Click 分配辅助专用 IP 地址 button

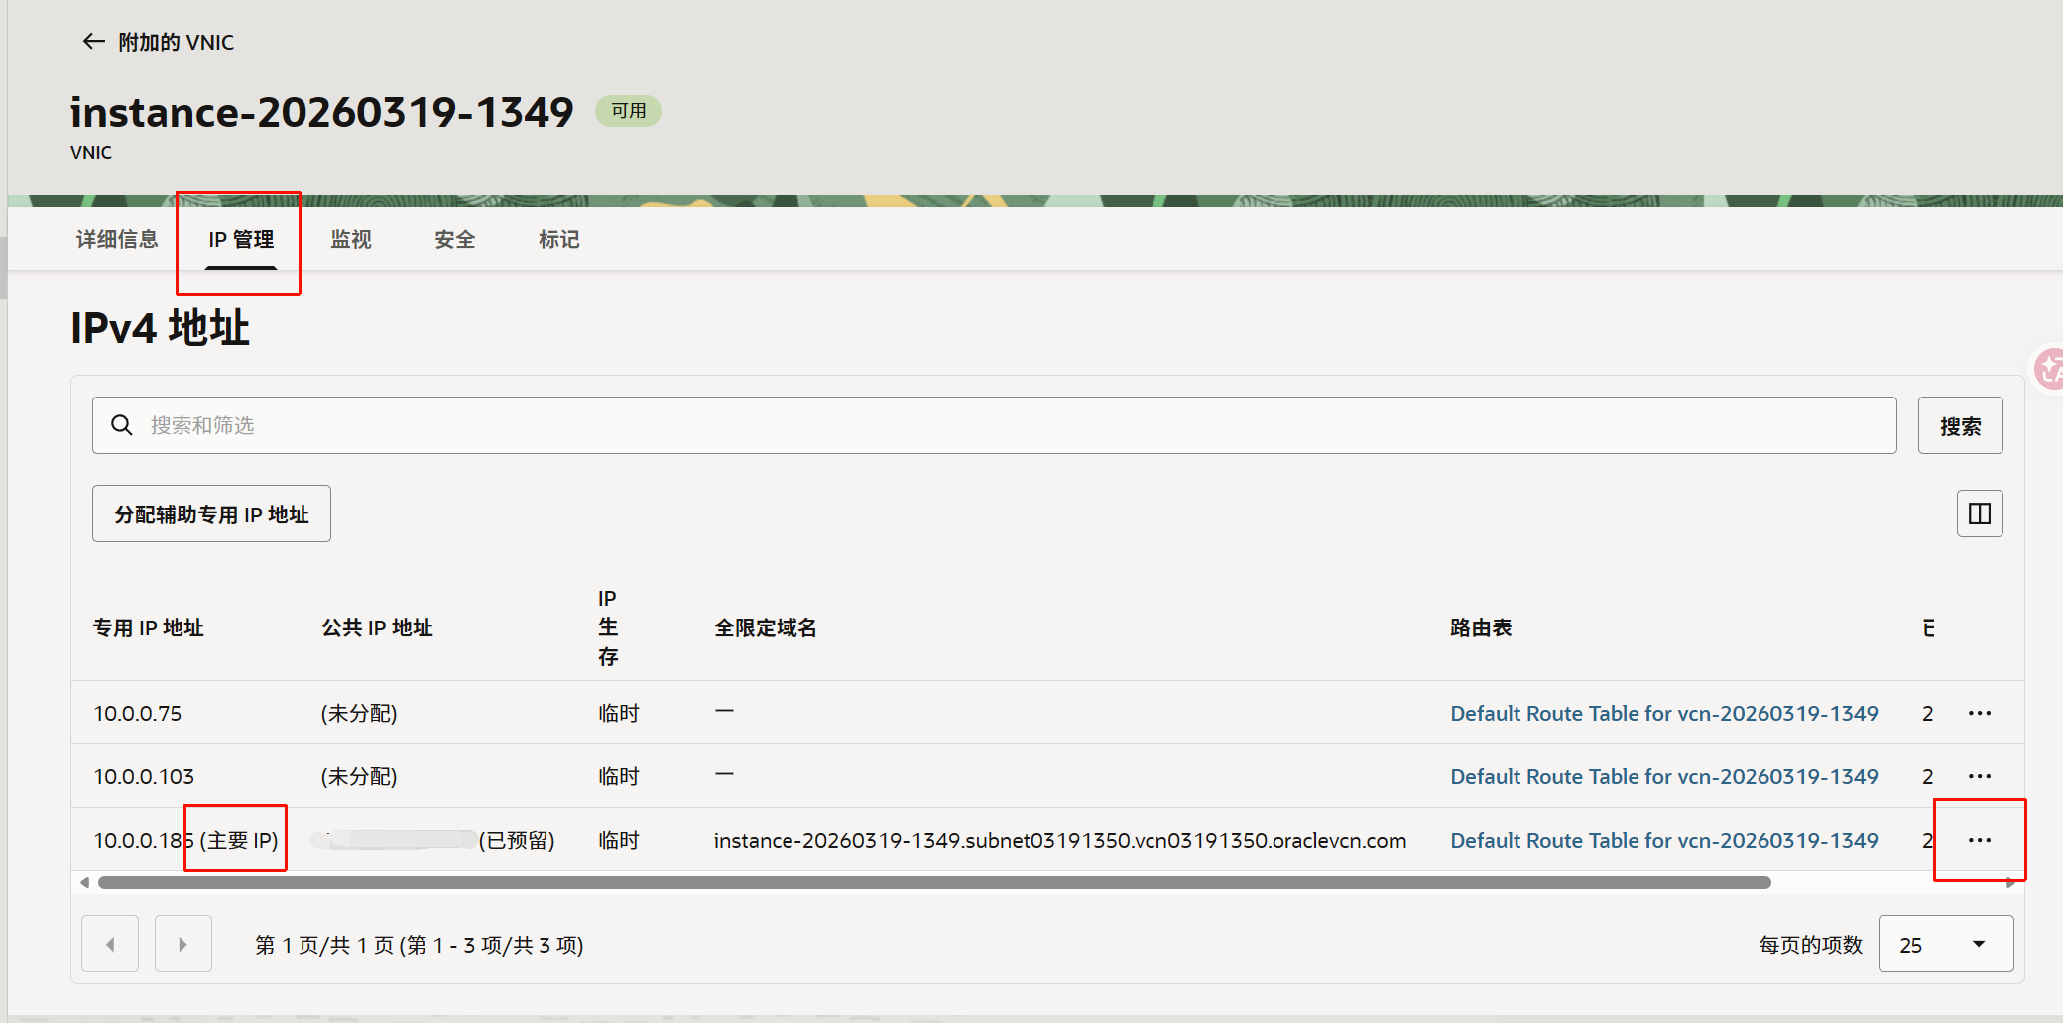(211, 513)
